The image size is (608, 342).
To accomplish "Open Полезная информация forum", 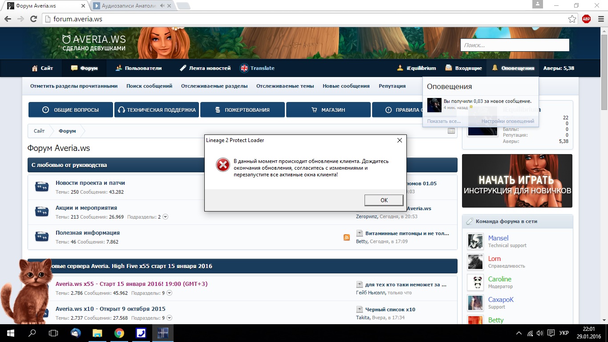I will point(88,233).
